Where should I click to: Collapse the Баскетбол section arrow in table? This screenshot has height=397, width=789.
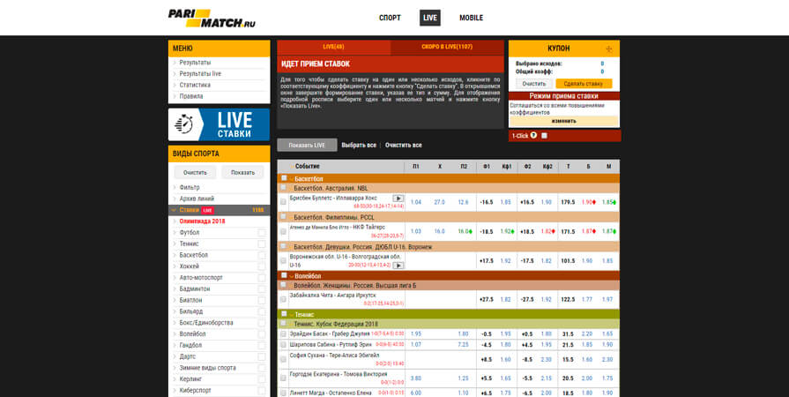click(291, 178)
